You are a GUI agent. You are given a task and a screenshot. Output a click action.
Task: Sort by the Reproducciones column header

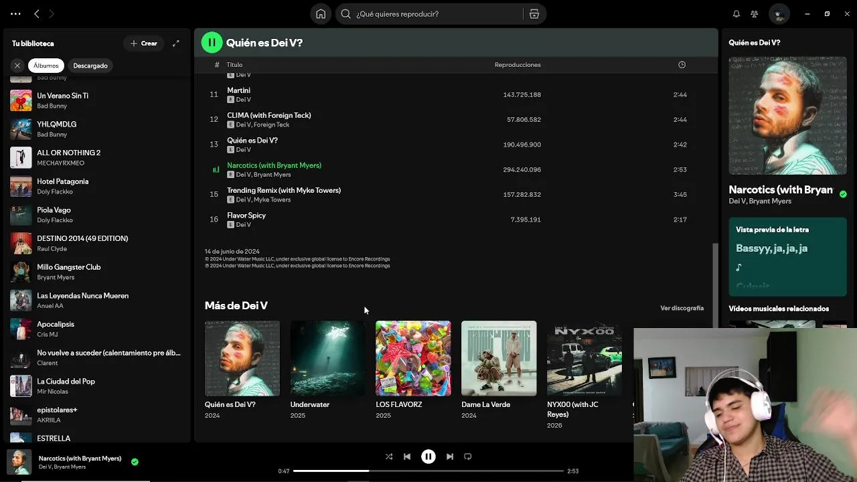pyautogui.click(x=518, y=65)
